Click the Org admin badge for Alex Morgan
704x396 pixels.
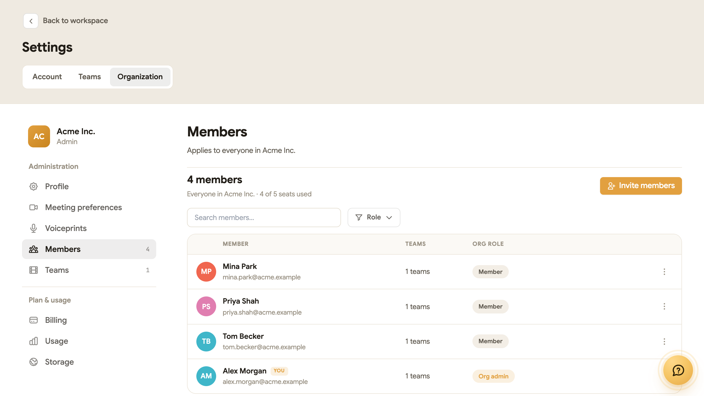tap(493, 376)
